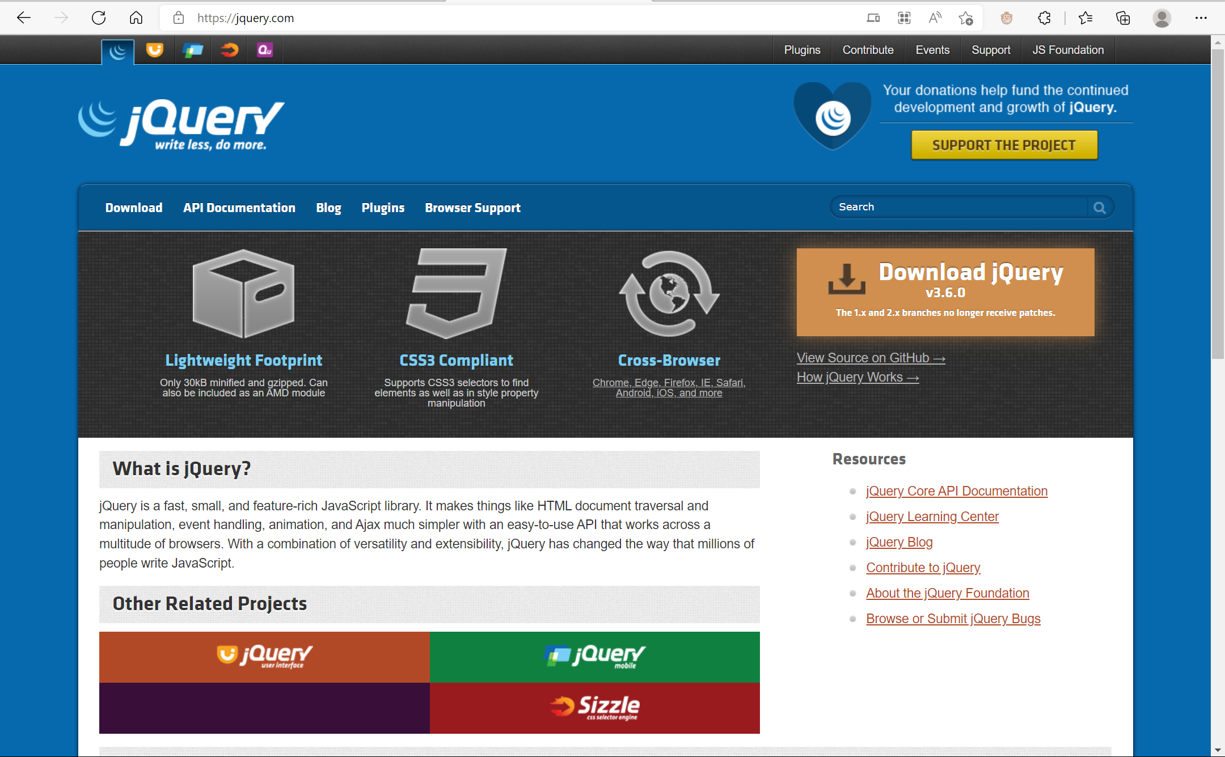Click the jQuery UI icon in top bar
The image size is (1225, 757).
154,50
